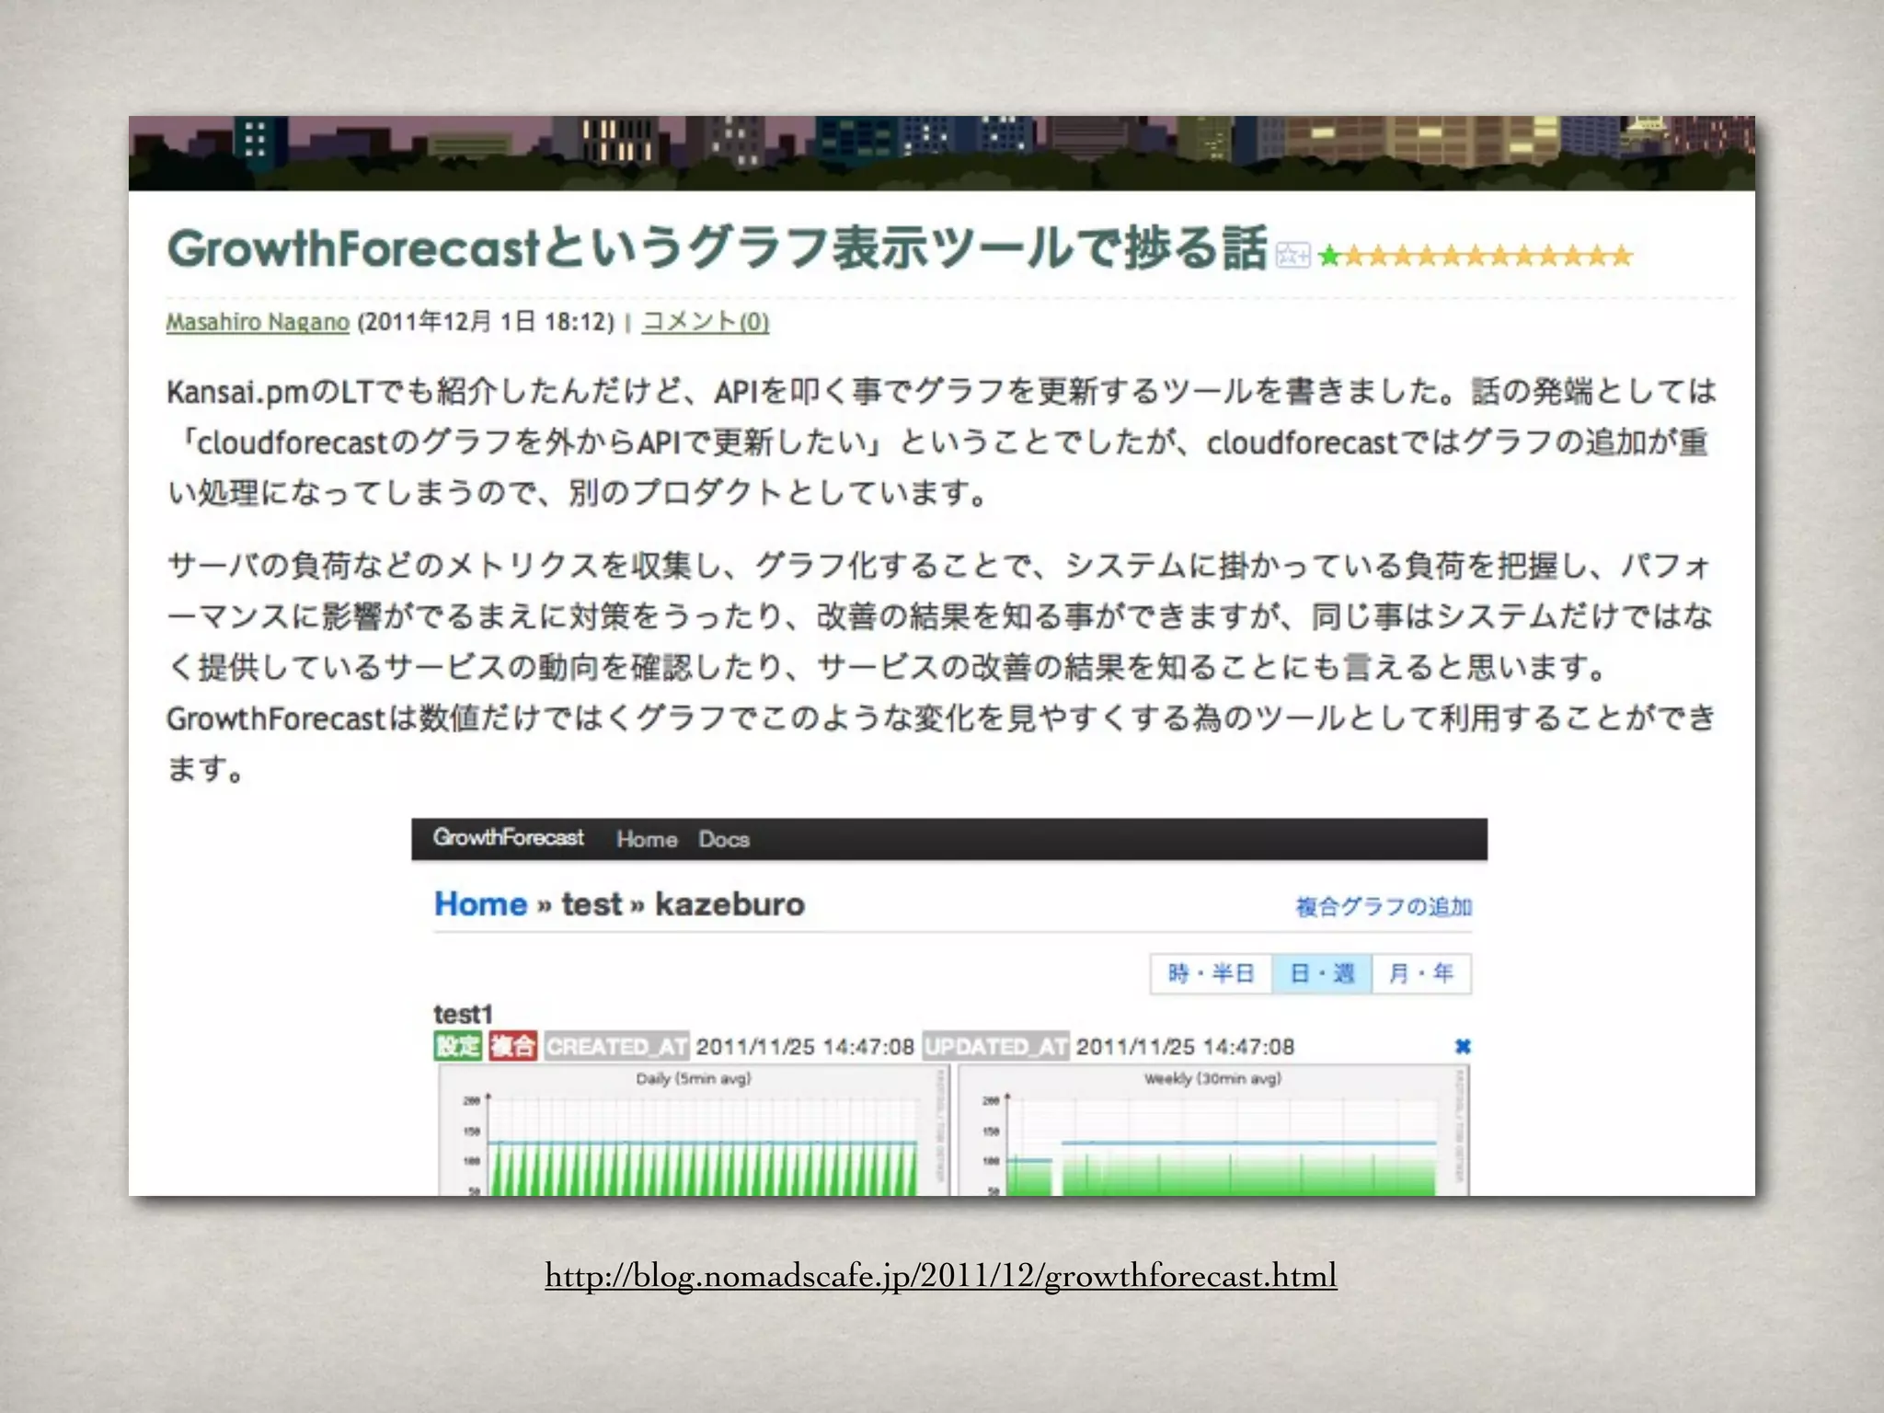The height and width of the screenshot is (1413, 1884).
Task: Open the blog.nomadscafe.jp URL below the slide
Action: click(x=941, y=1276)
